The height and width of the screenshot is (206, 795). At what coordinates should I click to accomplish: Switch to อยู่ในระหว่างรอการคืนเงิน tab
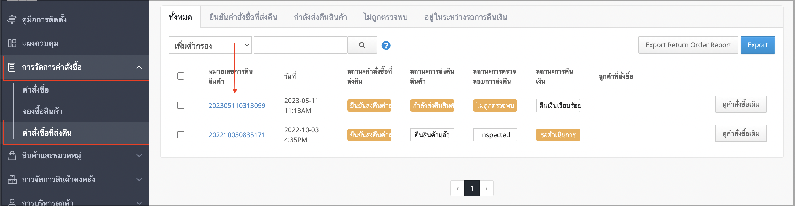coord(466,17)
